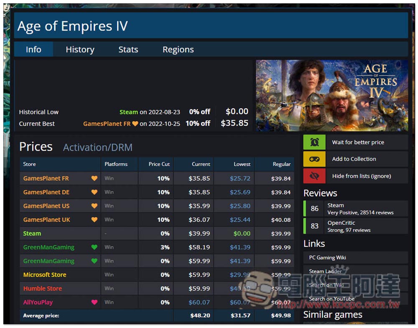Open the History tab
The image size is (418, 328).
(x=80, y=49)
